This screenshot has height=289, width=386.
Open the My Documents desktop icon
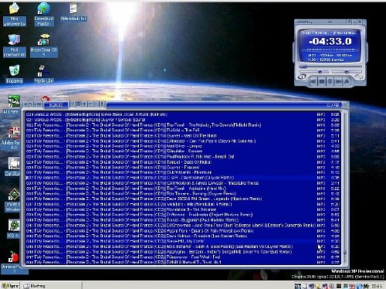coord(15,14)
